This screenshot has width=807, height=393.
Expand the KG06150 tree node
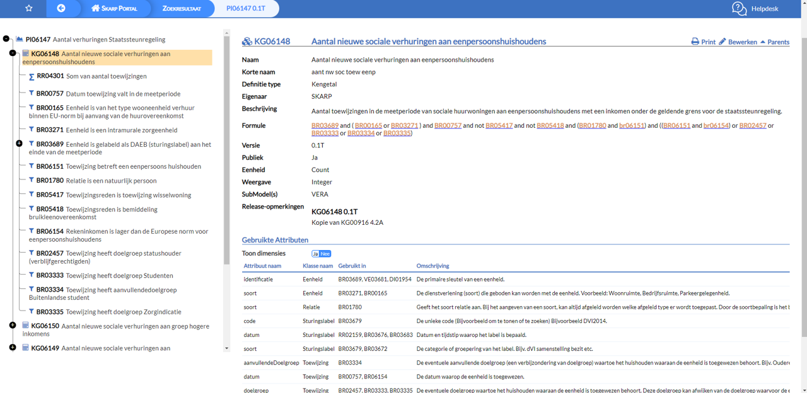(13, 326)
